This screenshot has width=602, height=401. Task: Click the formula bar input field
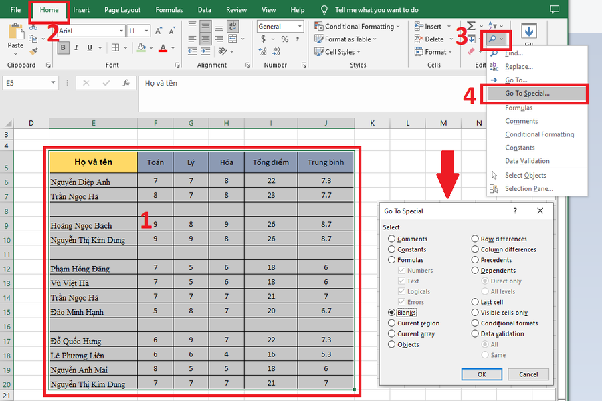311,94
